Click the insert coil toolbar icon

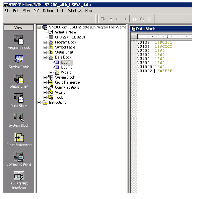142,19
